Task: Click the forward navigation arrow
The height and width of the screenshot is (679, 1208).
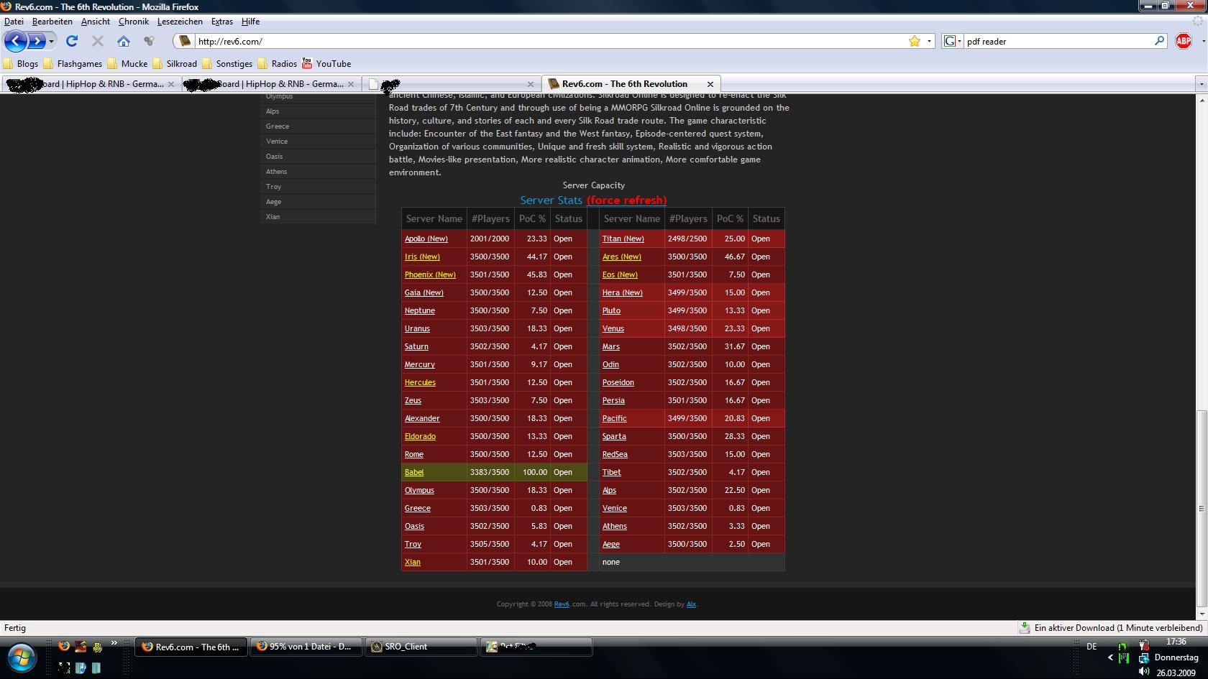Action: point(37,41)
